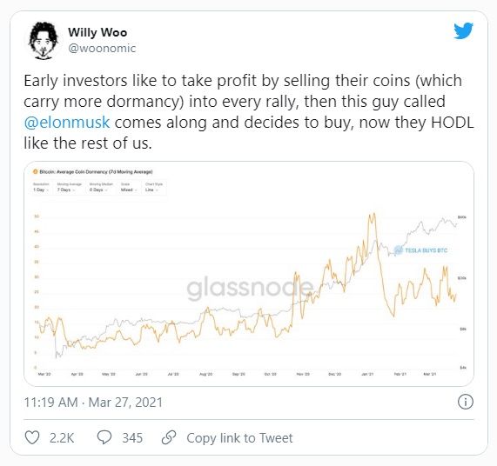497x466 pixels.
Task: Click the Twitter bird logo
Action: point(463,30)
